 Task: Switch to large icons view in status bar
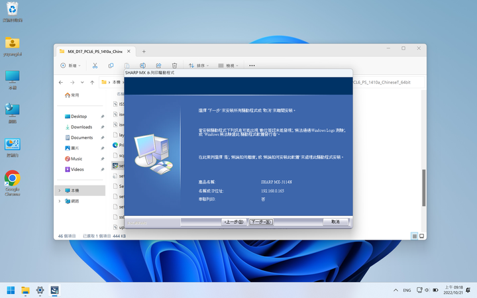click(x=421, y=236)
